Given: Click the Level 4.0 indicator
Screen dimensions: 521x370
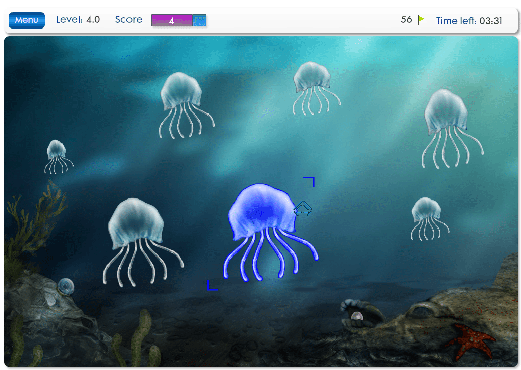Looking at the screenshot, I should [x=78, y=20].
